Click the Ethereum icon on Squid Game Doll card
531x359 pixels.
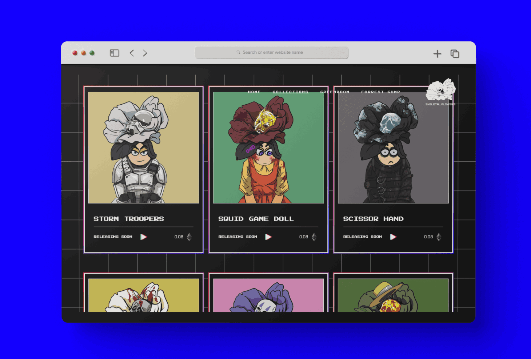pyautogui.click(x=314, y=237)
